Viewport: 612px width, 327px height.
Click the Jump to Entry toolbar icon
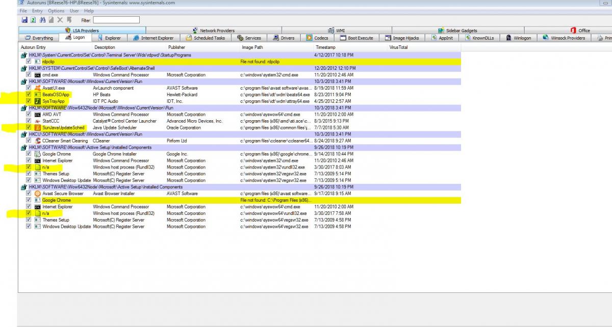pos(69,20)
